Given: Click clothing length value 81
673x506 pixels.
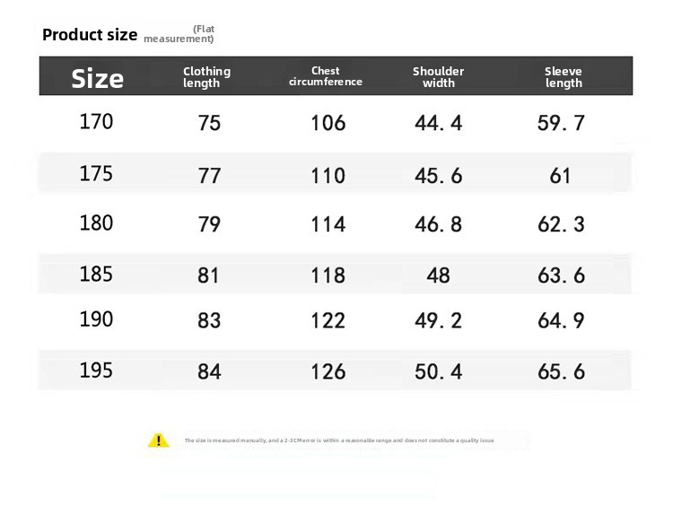Looking at the screenshot, I should [x=208, y=275].
